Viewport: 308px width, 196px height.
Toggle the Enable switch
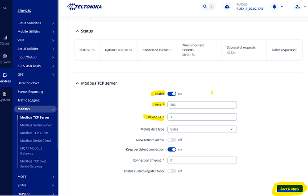tap(172, 94)
